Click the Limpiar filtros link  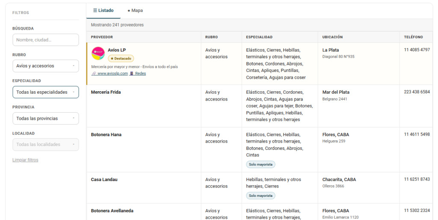click(25, 160)
